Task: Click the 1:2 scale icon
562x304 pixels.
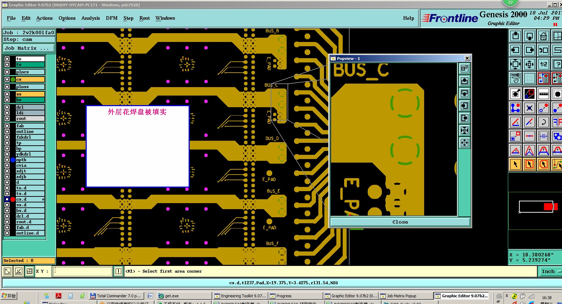Action: [x=543, y=64]
